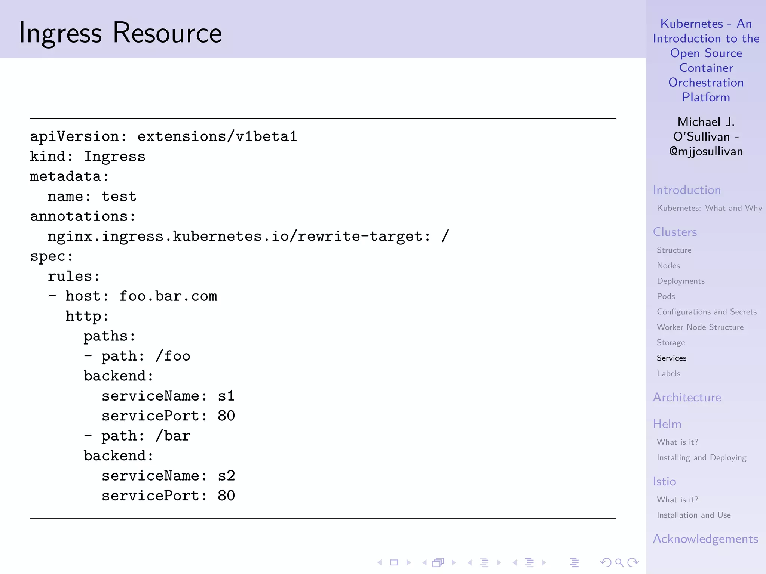Jump to the Helm section

click(667, 424)
